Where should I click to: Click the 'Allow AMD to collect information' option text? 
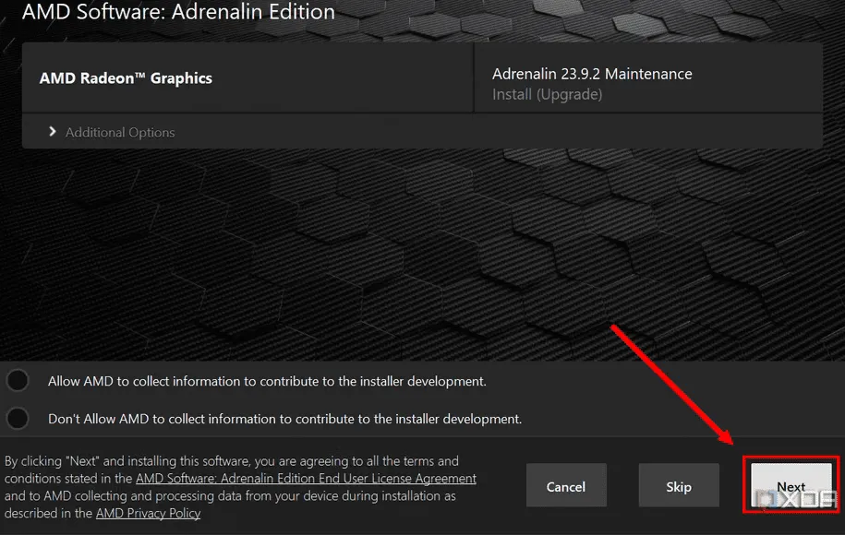tap(267, 381)
